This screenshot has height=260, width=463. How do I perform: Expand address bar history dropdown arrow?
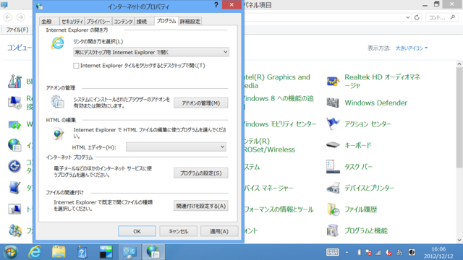click(408, 17)
